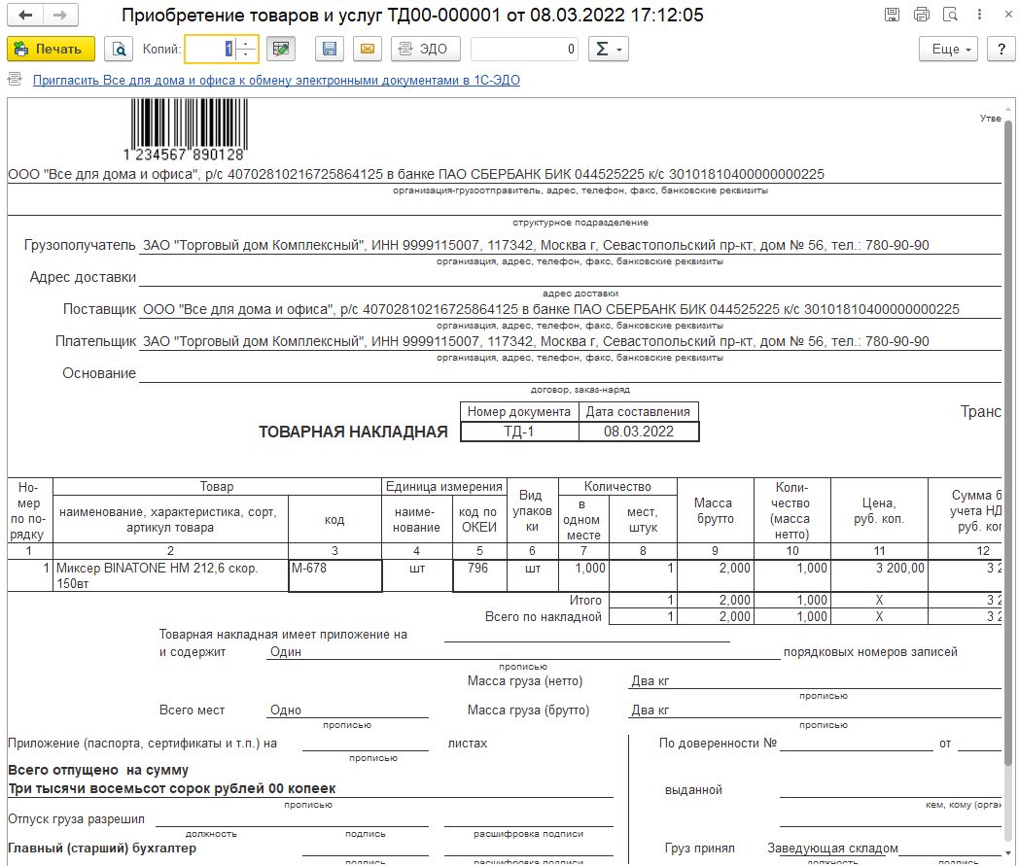Image resolution: width=1019 pixels, height=866 pixels.
Task: Send by email with the envelope icon
Action: point(368,49)
